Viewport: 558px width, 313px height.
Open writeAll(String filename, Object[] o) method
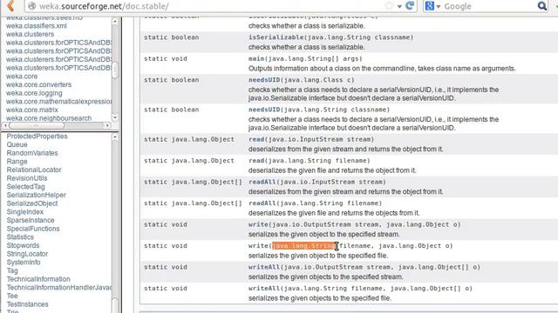[264, 289]
